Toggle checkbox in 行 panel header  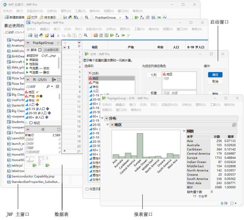[59, 130]
